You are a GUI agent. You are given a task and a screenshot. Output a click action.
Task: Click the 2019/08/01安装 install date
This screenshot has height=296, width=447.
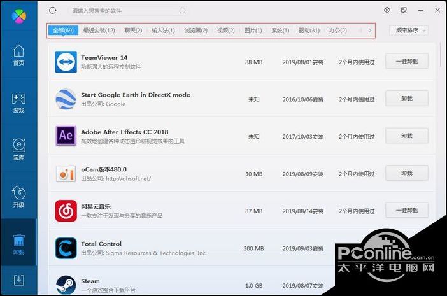point(302,62)
